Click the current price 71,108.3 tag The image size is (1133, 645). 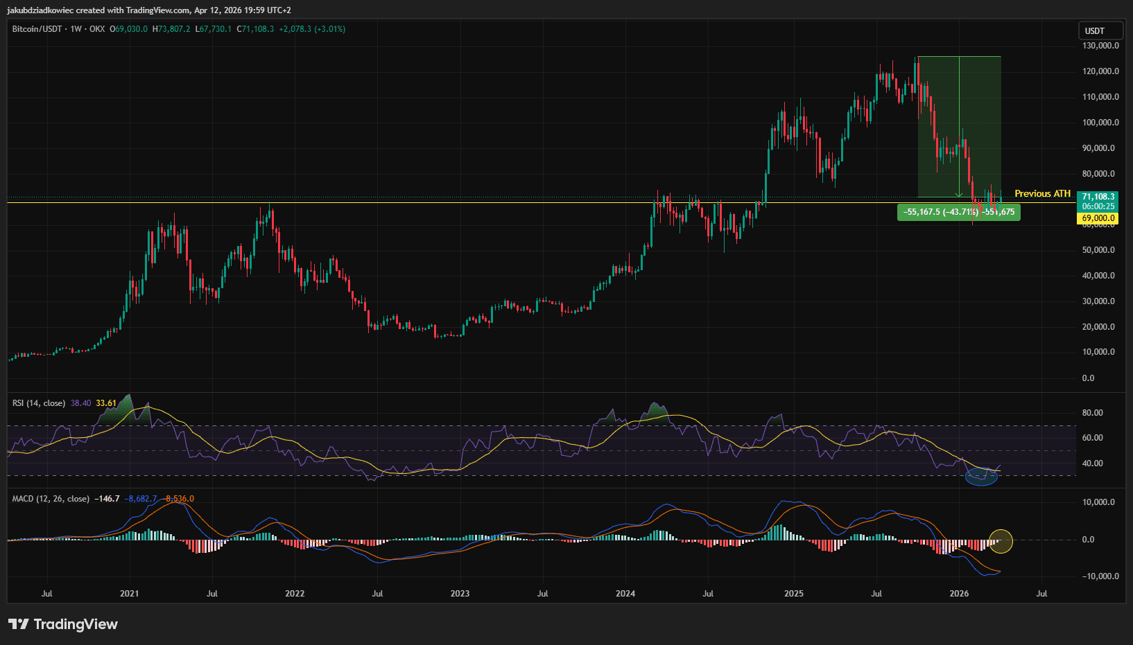(1098, 197)
